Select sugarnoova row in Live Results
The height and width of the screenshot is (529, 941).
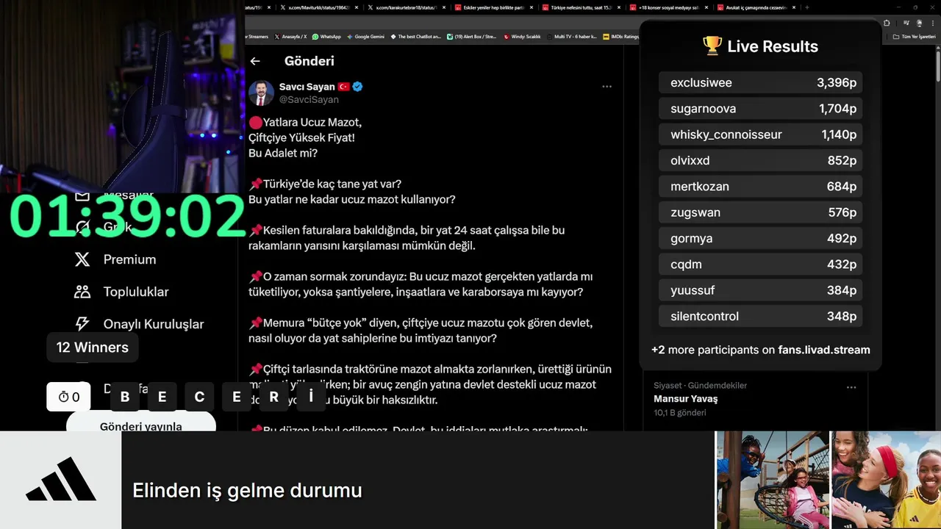(x=760, y=109)
